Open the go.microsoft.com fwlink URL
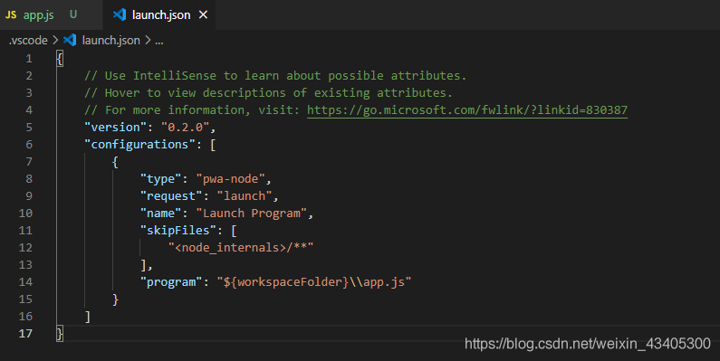The height and width of the screenshot is (361, 720). [467, 110]
